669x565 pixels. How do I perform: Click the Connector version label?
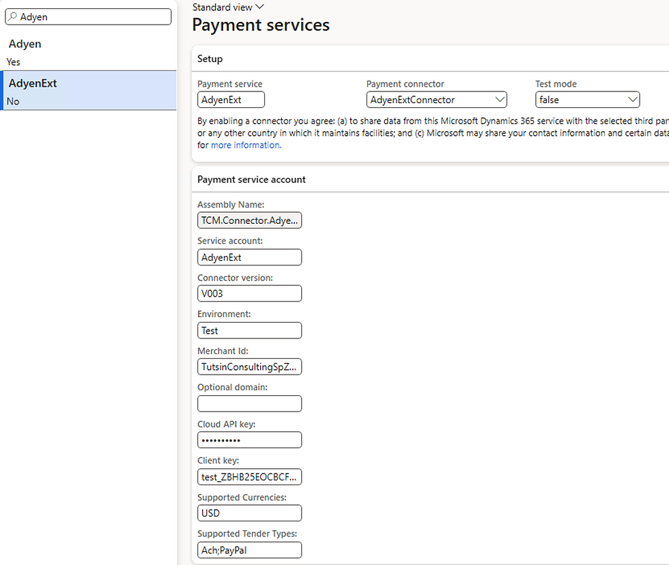pyautogui.click(x=235, y=278)
